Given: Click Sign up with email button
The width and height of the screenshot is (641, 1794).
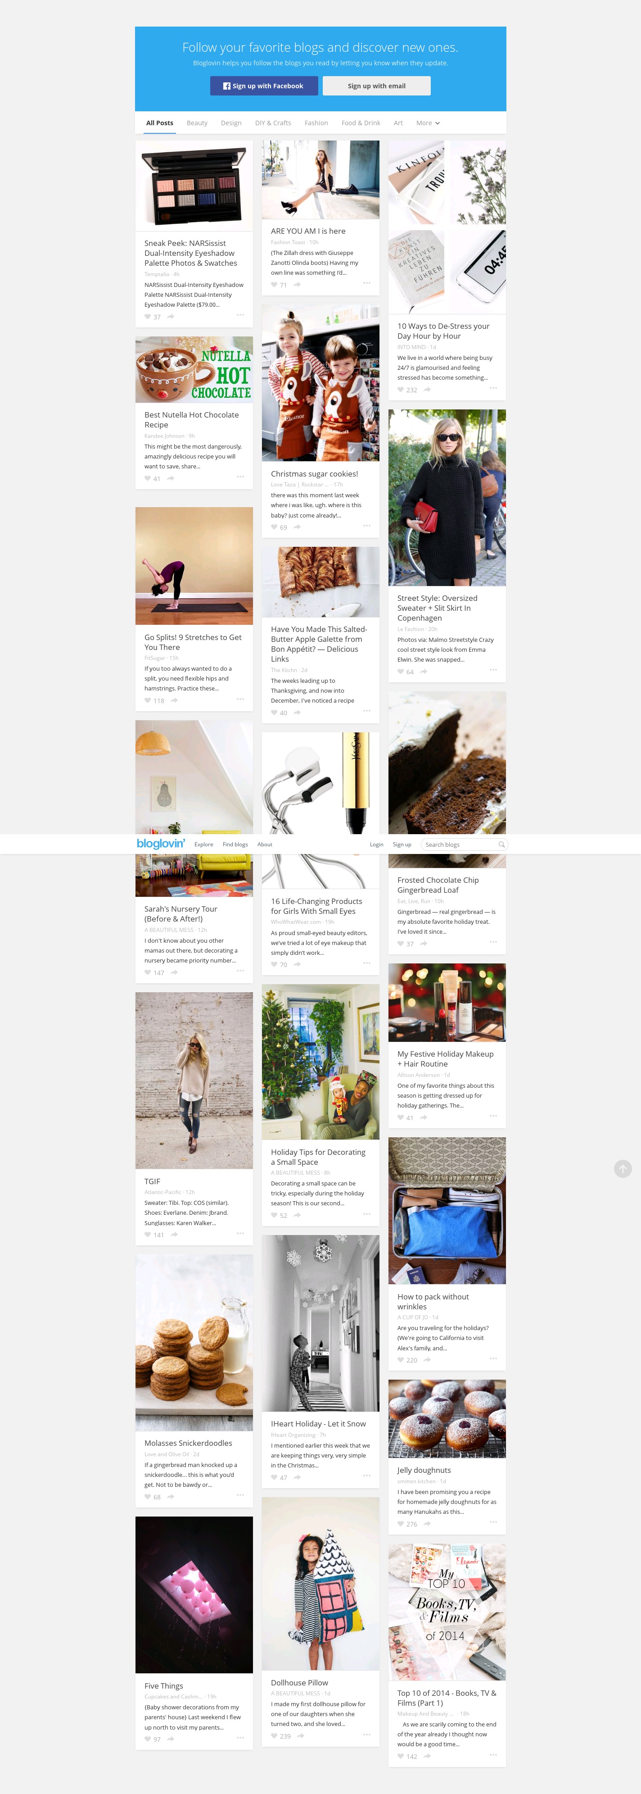Looking at the screenshot, I should 376,86.
